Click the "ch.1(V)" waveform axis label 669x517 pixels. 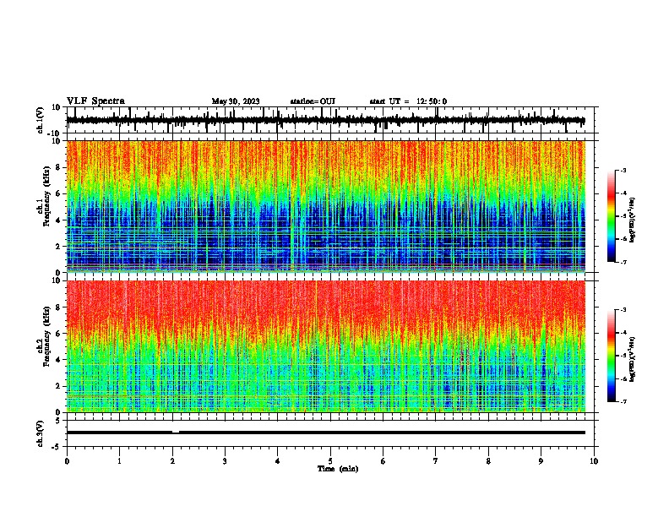pyautogui.click(x=41, y=120)
